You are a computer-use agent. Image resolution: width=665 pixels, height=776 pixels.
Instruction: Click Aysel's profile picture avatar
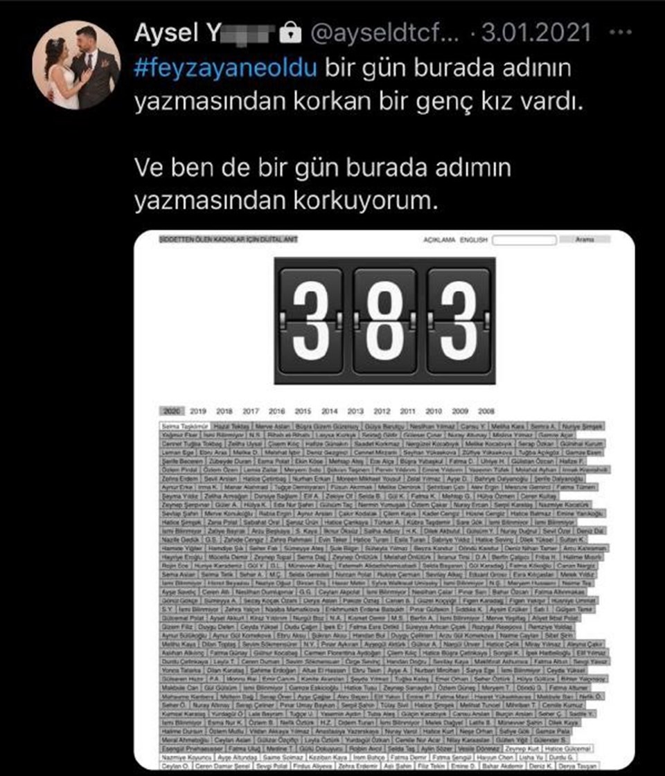coord(76,65)
